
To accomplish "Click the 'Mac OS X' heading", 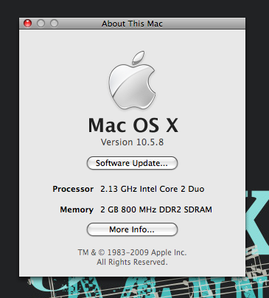I will (x=133, y=125).
